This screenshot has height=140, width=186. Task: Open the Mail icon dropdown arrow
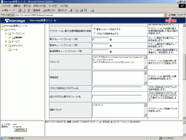click(x=78, y=10)
